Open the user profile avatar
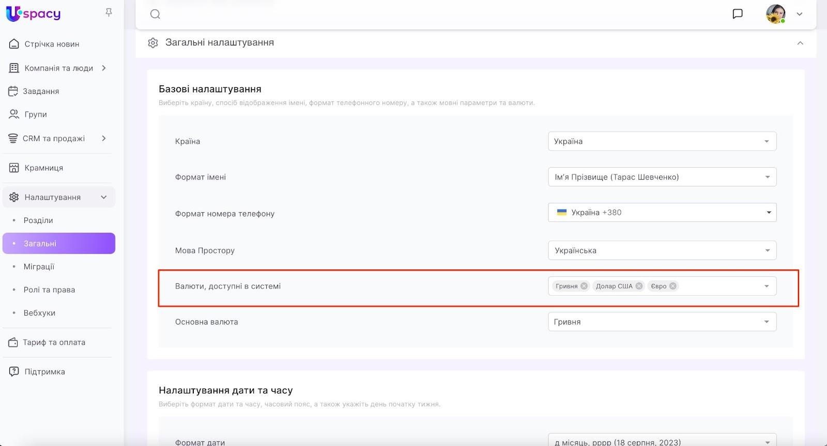Screen dimensions: 827x446 pos(775,14)
